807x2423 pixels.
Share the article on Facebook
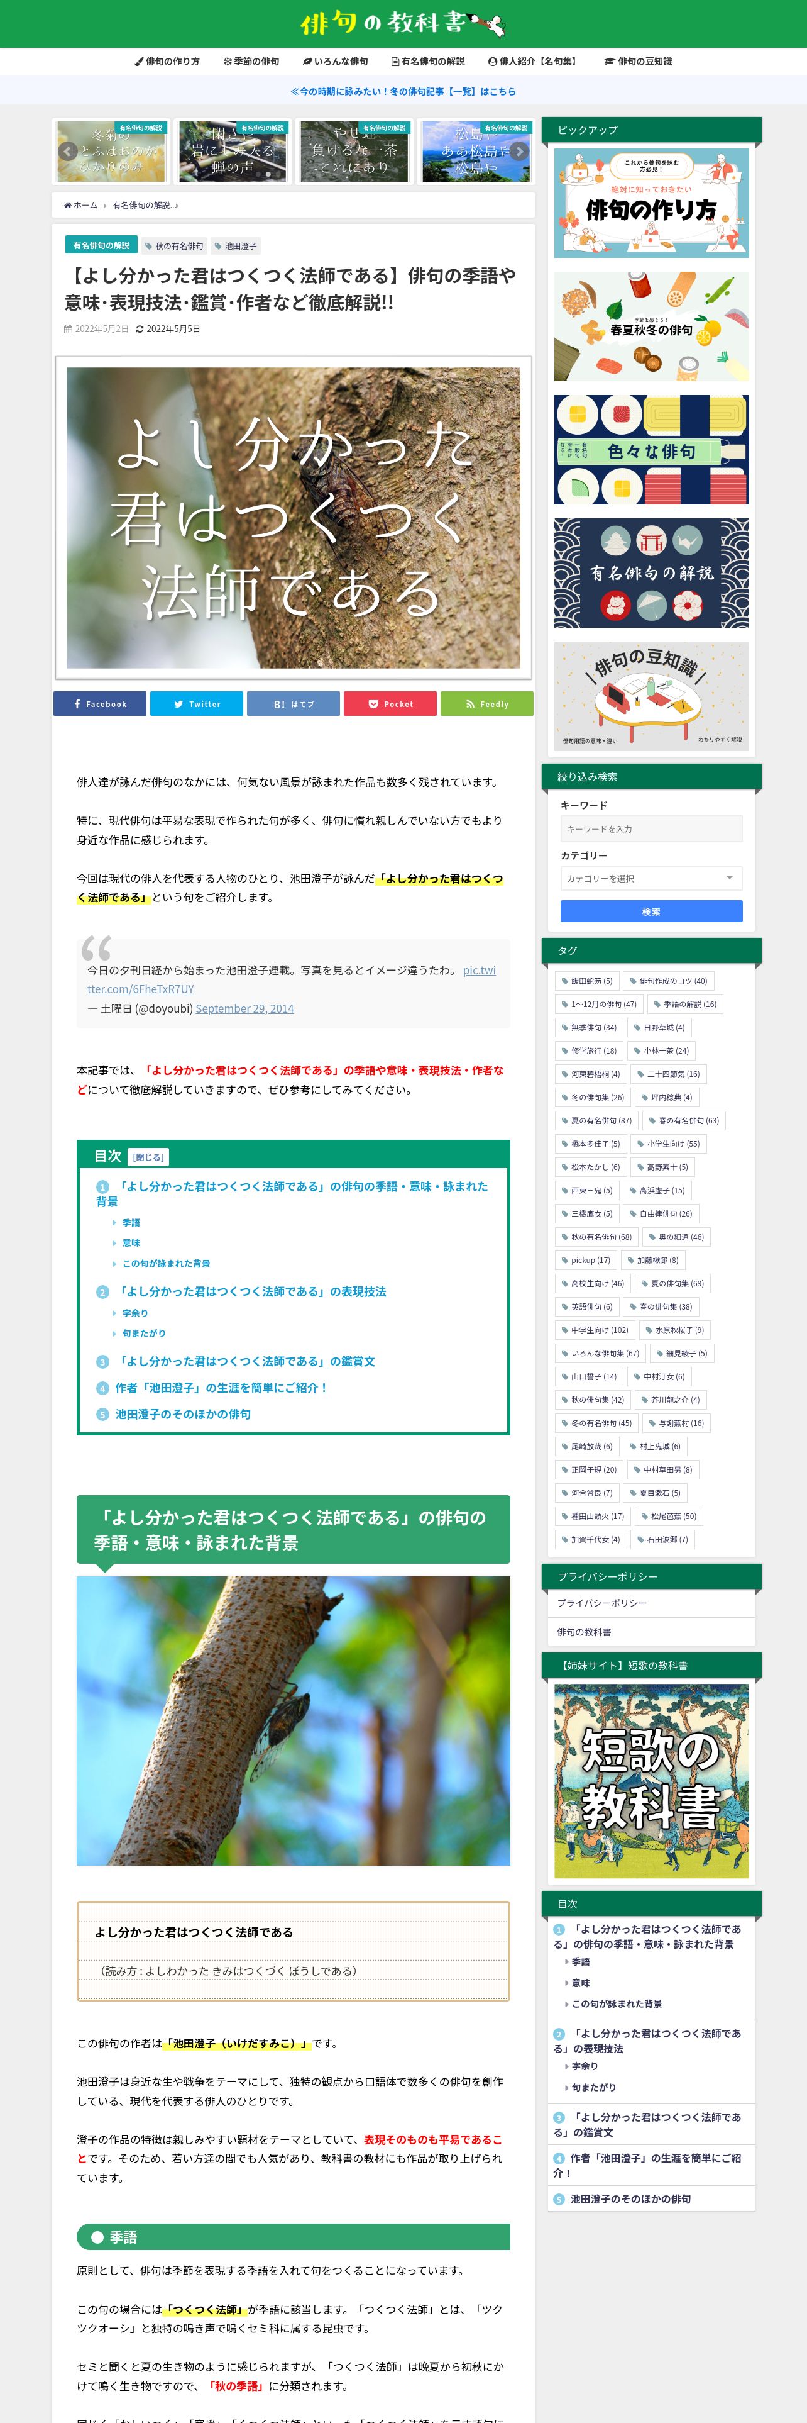(99, 704)
